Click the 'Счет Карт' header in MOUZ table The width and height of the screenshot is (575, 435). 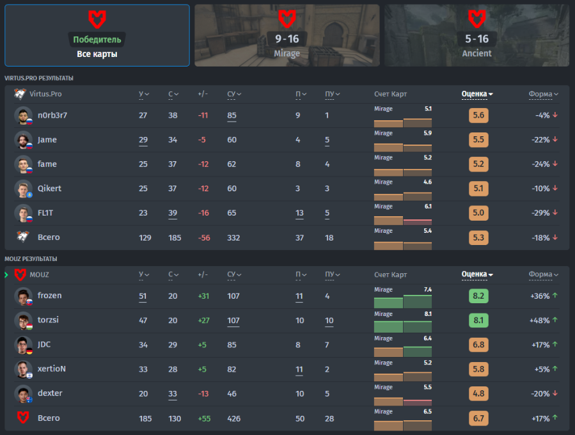point(391,274)
